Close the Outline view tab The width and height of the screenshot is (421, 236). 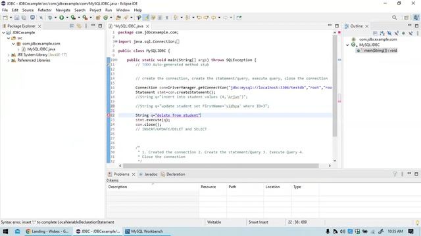367,26
